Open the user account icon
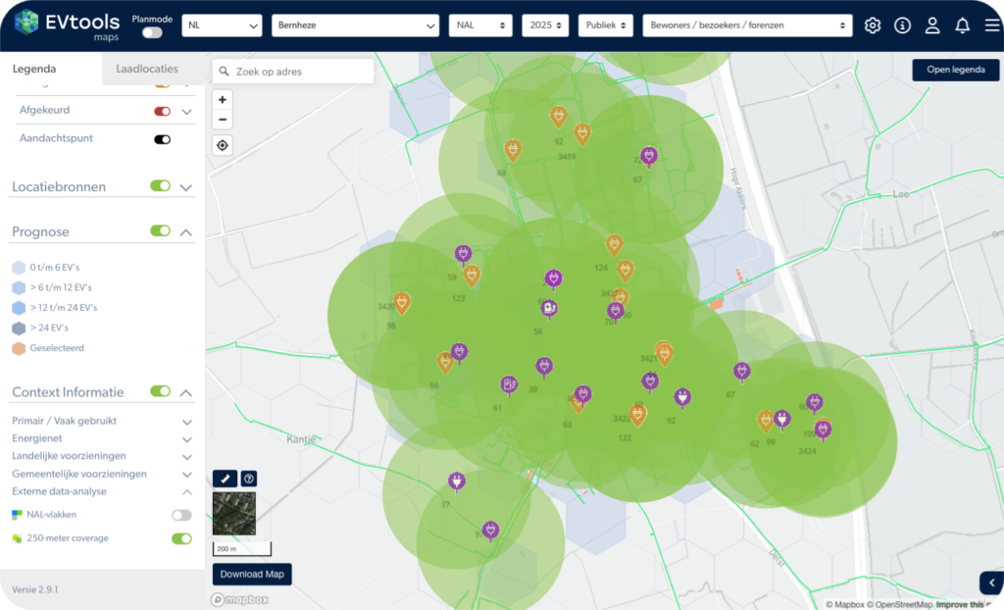1004x610 pixels. pos(932,25)
